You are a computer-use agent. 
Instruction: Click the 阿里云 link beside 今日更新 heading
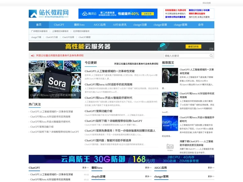(x=136, y=64)
